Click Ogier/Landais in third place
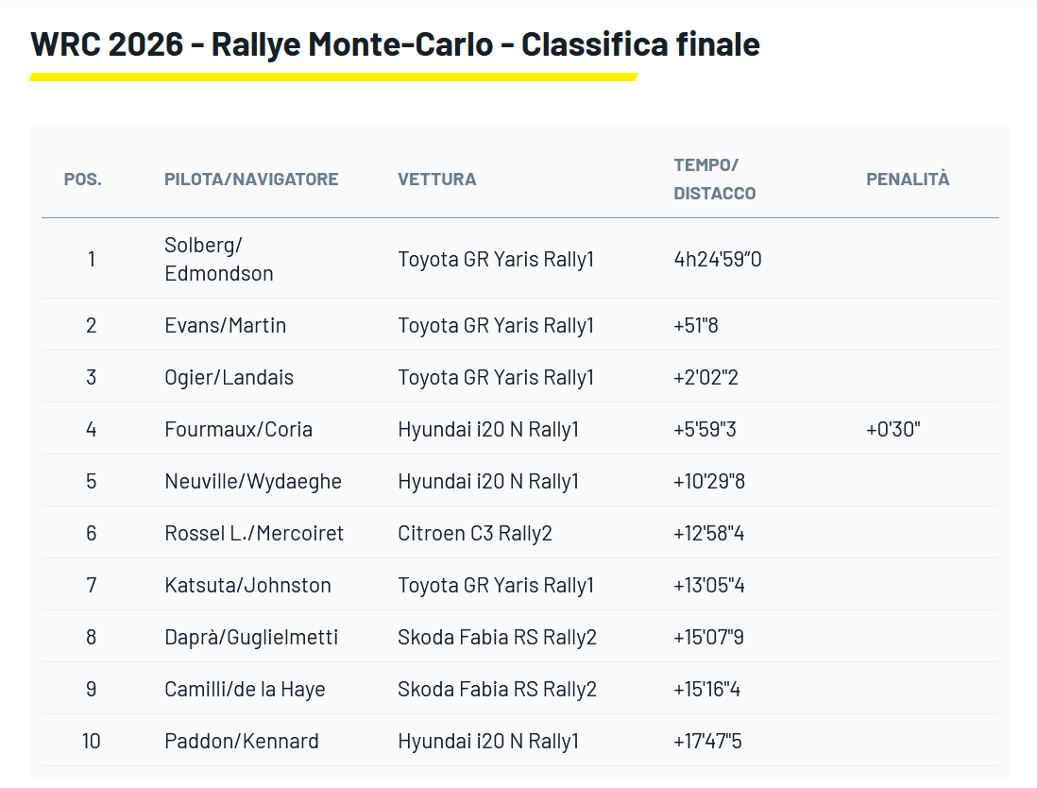Image resolution: width=1037 pixels, height=788 pixels. pyautogui.click(x=229, y=377)
